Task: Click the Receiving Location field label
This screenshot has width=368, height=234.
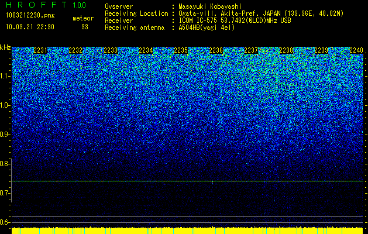Action: click(136, 14)
